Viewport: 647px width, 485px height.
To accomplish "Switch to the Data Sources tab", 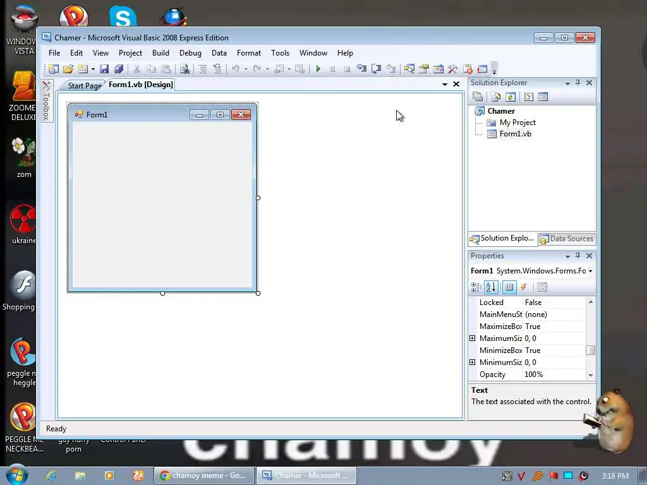I will pyautogui.click(x=567, y=239).
